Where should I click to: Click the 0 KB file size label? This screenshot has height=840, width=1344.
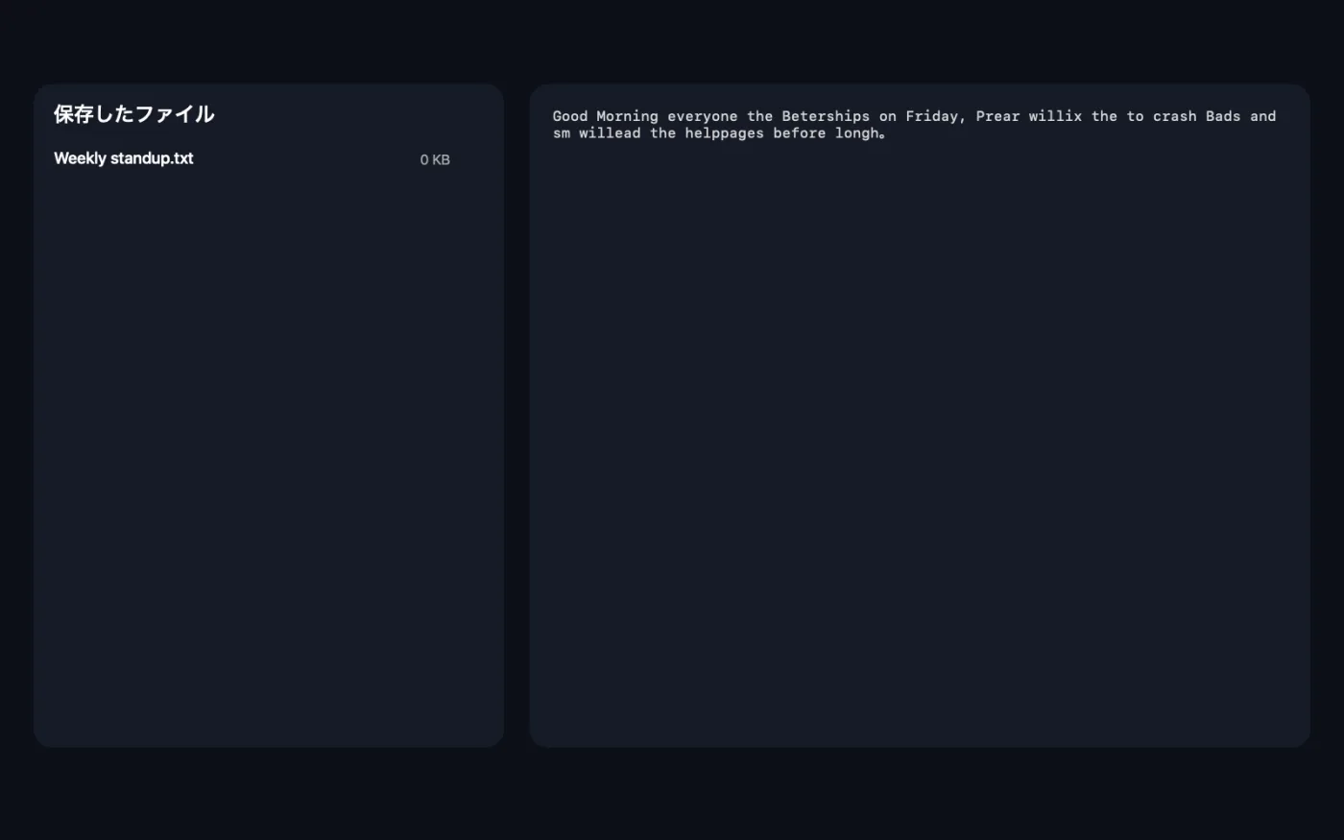coord(435,160)
